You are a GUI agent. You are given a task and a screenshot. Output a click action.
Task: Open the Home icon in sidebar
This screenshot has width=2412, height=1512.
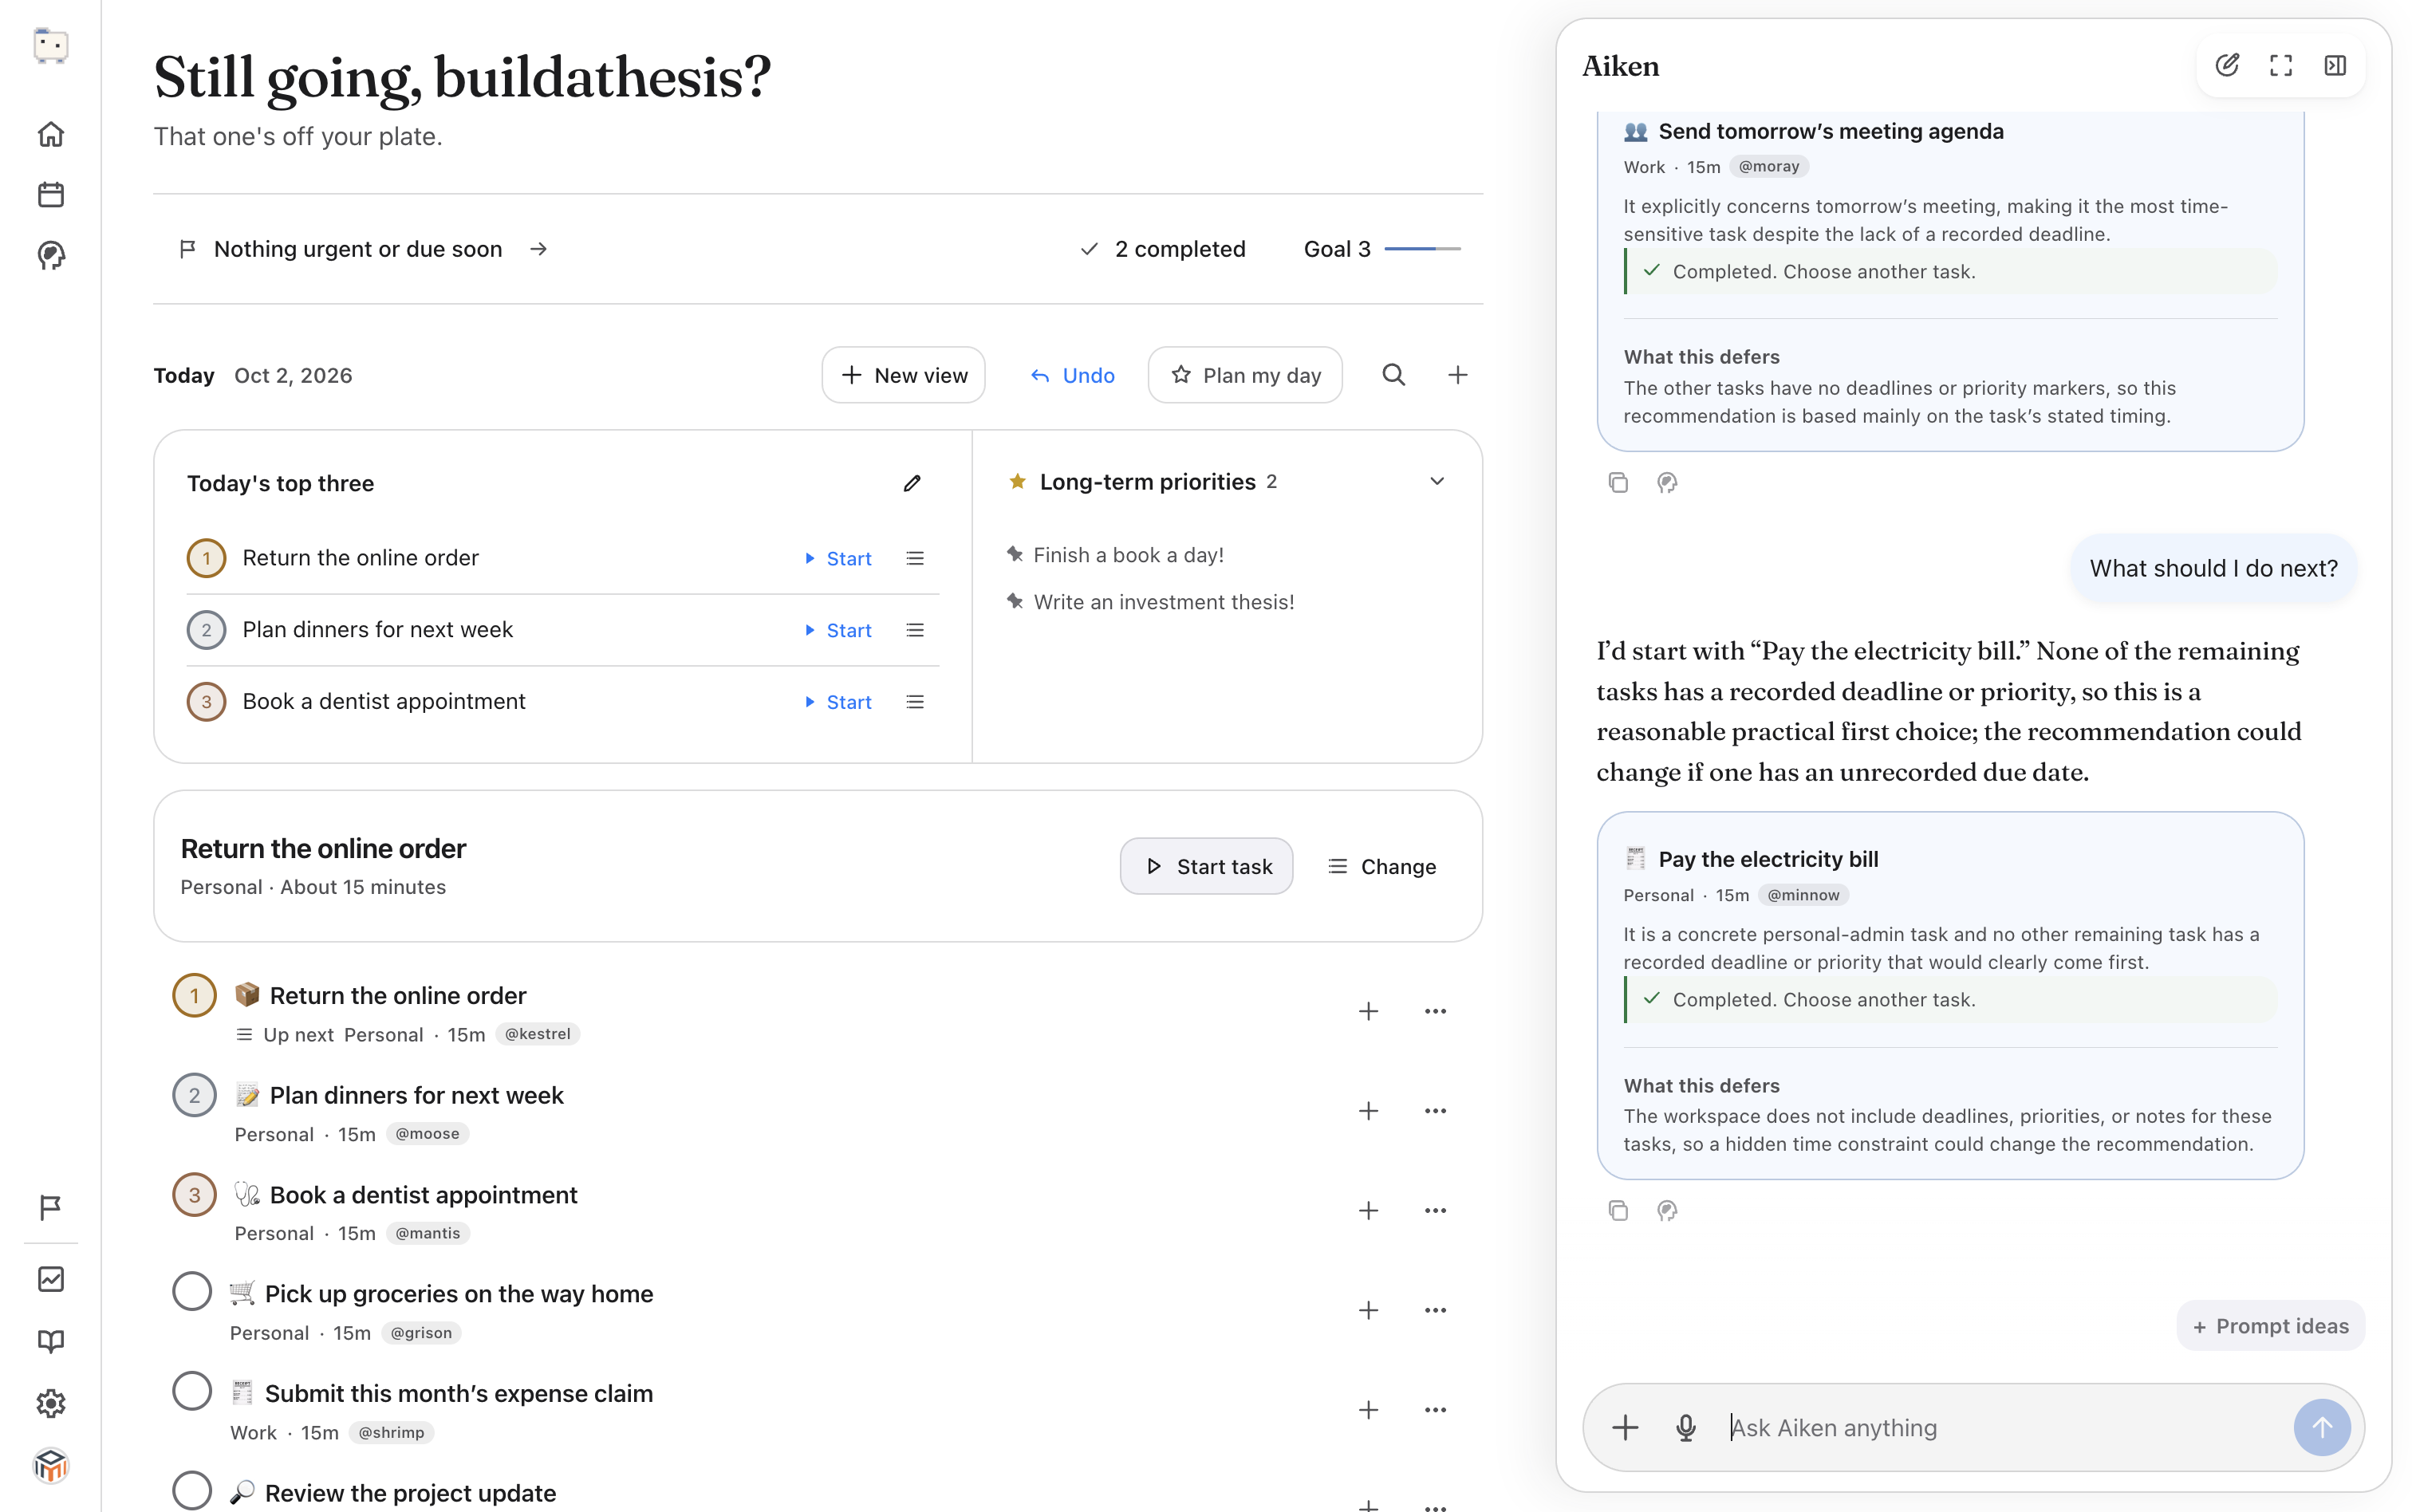click(x=51, y=134)
